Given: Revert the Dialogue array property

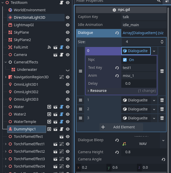Looking at the screenshot, I should 117,33.
